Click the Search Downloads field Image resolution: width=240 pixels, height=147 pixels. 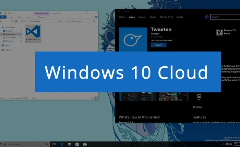(x=81, y=21)
